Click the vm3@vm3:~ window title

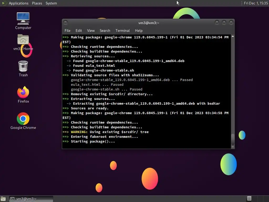[x=149, y=23]
